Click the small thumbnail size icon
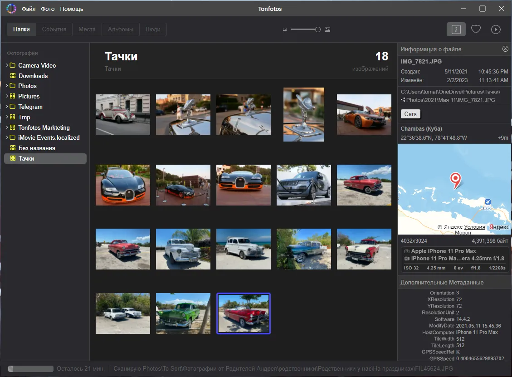This screenshot has width=512, height=377. 285,29
